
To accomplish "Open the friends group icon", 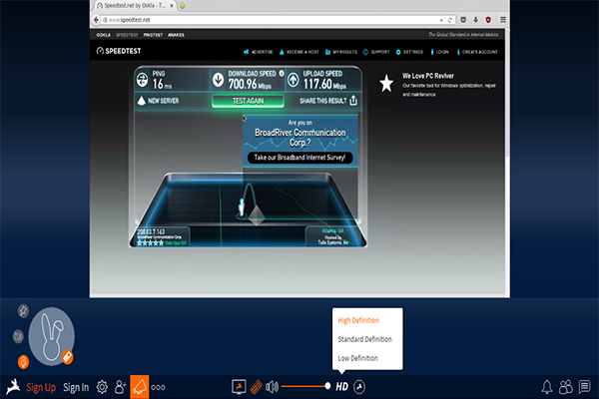I will (566, 387).
